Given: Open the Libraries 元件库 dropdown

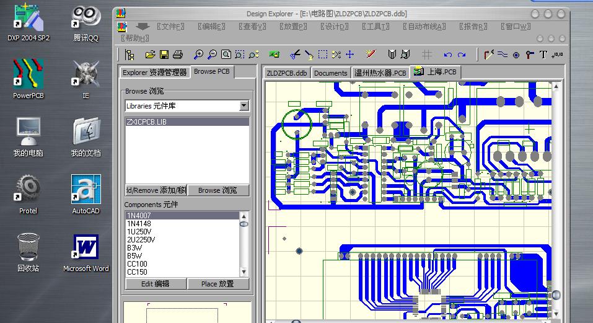Looking at the screenshot, I should click(244, 106).
